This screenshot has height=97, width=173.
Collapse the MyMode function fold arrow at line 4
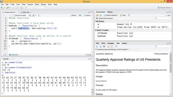7,26
